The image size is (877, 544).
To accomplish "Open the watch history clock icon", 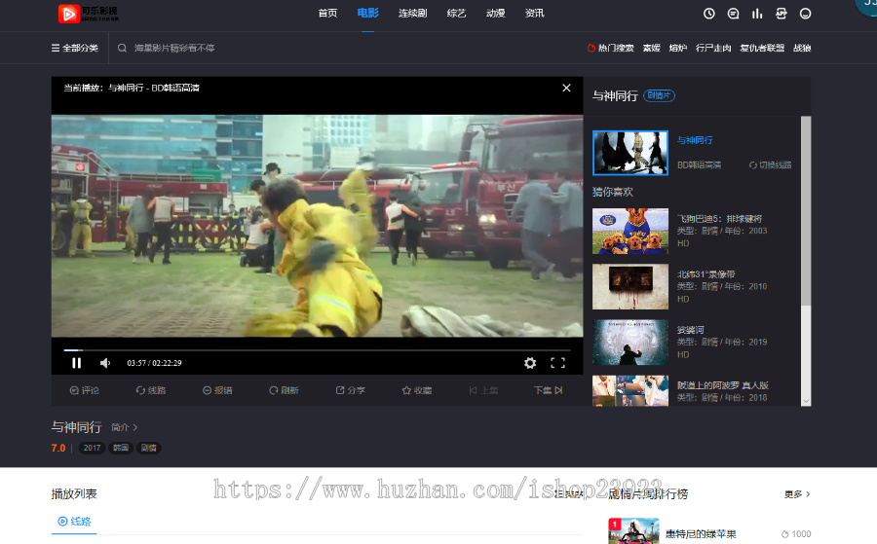I will coord(708,14).
